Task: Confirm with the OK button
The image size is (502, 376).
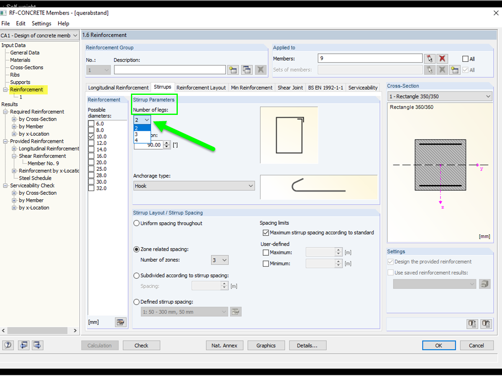Action: [438, 346]
